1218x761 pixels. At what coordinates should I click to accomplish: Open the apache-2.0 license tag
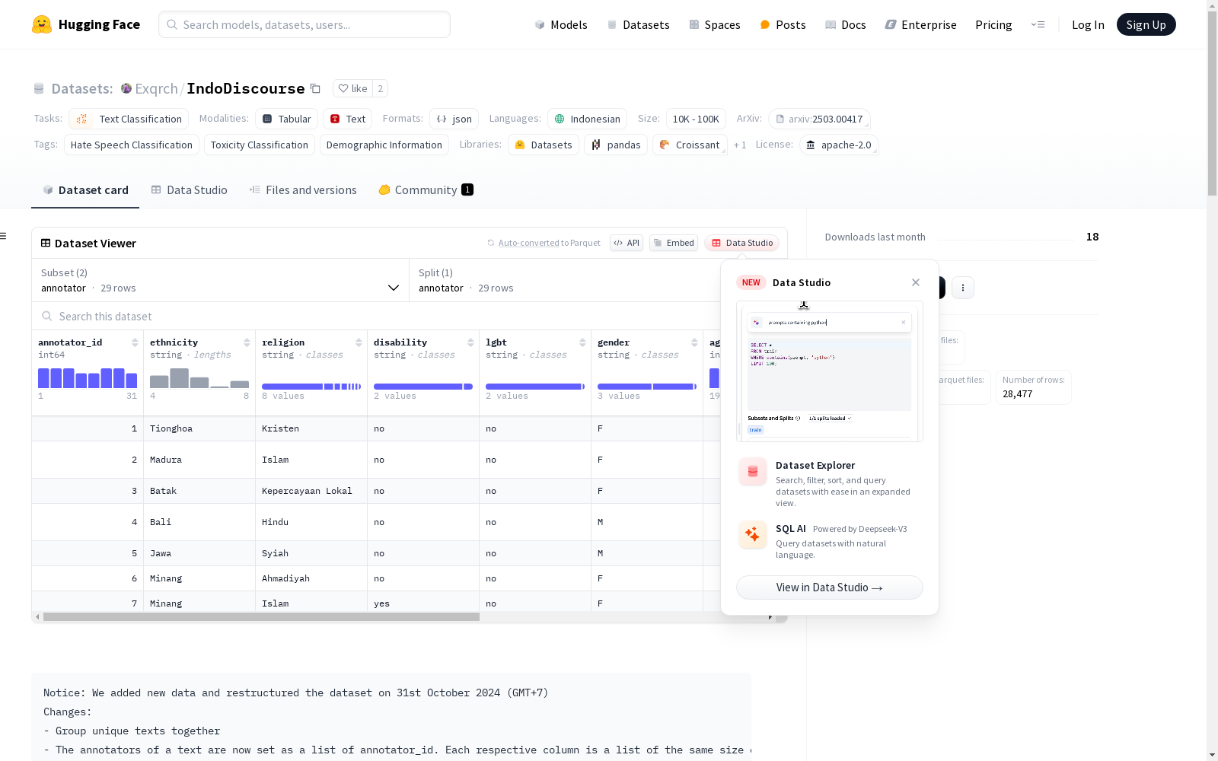click(839, 145)
